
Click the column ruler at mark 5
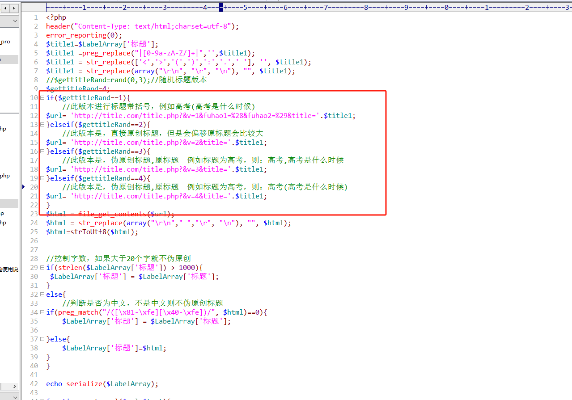[x=246, y=8]
